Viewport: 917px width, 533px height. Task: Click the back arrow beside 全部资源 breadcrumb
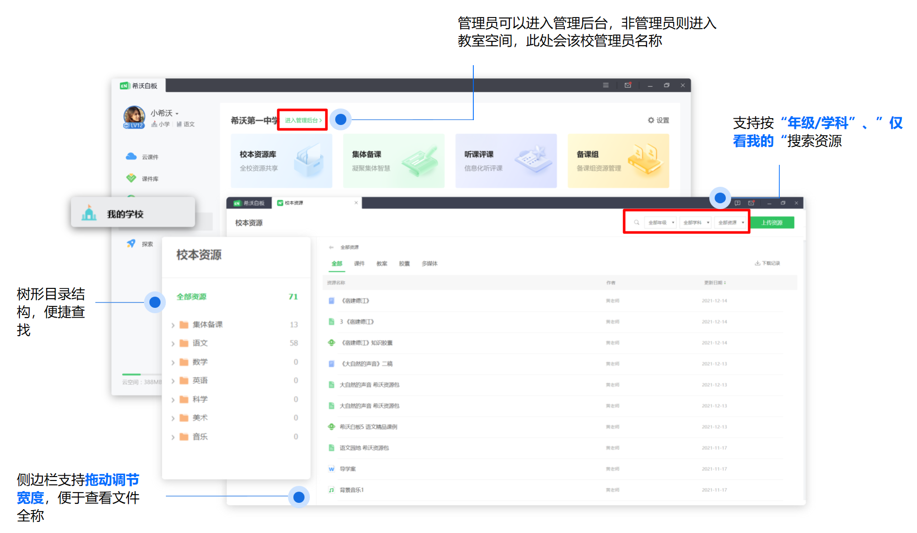331,248
